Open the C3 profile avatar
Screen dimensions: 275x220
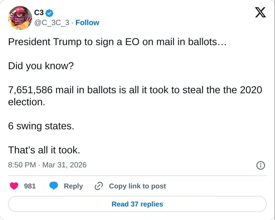[20, 18]
